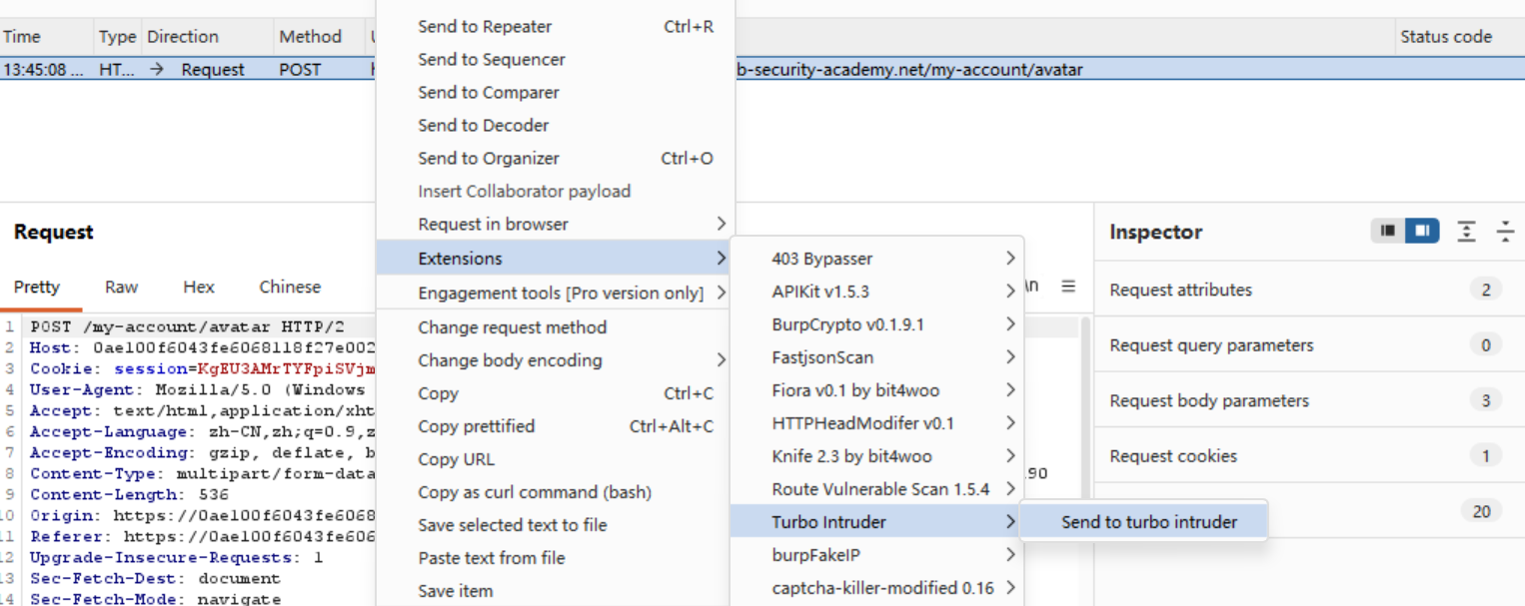Image resolution: width=1525 pixels, height=606 pixels.
Task: Choose Send to Decoder
Action: pos(555,126)
